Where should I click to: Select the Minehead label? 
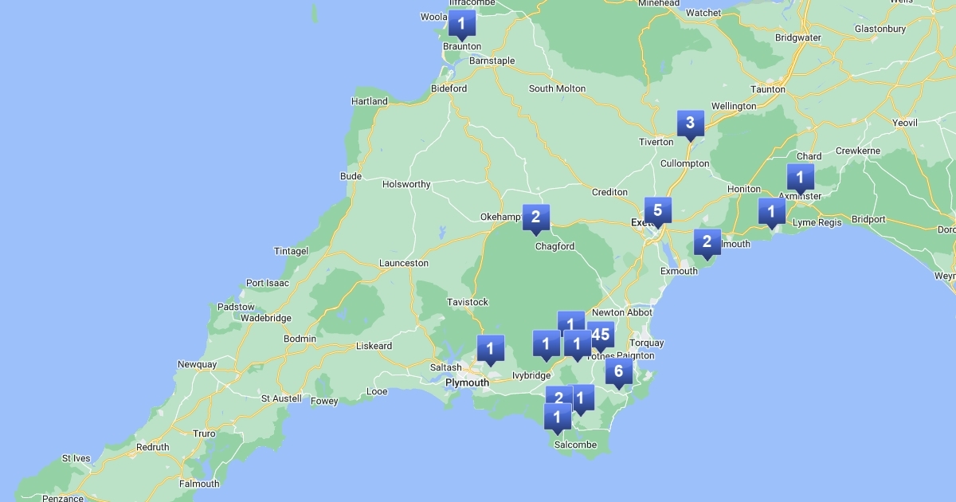click(x=659, y=3)
